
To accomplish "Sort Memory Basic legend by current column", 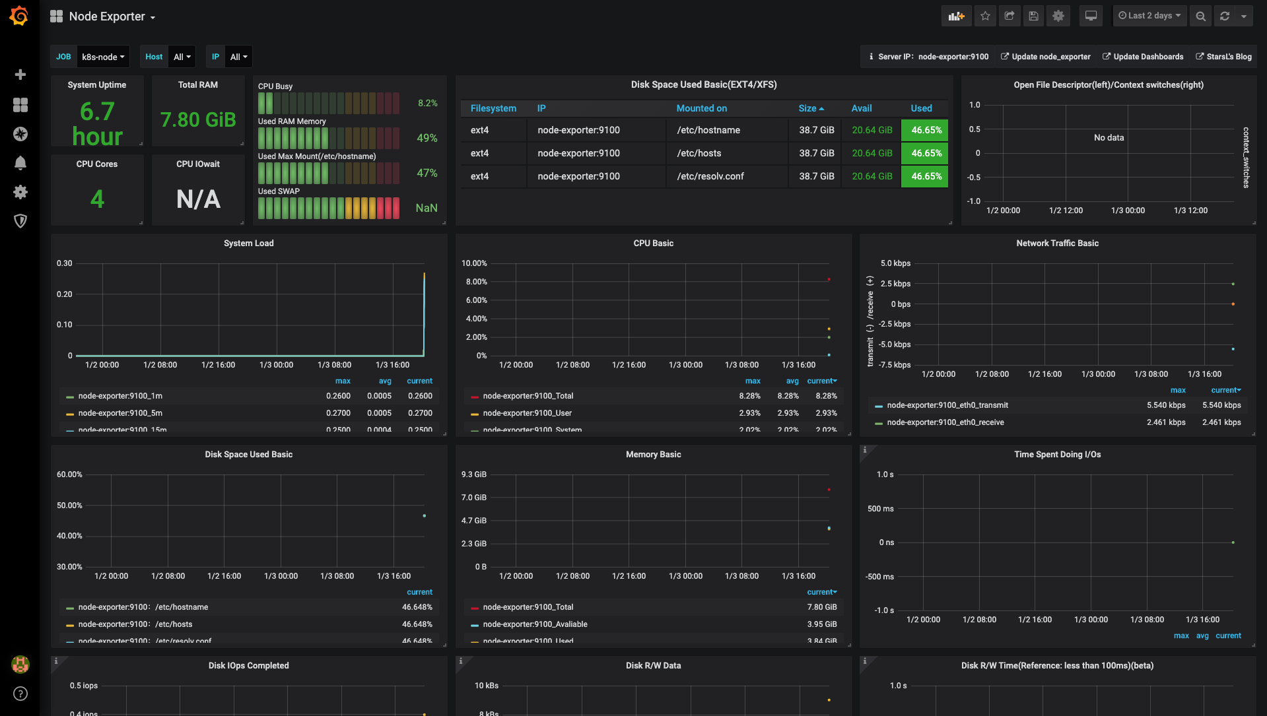I will click(821, 592).
